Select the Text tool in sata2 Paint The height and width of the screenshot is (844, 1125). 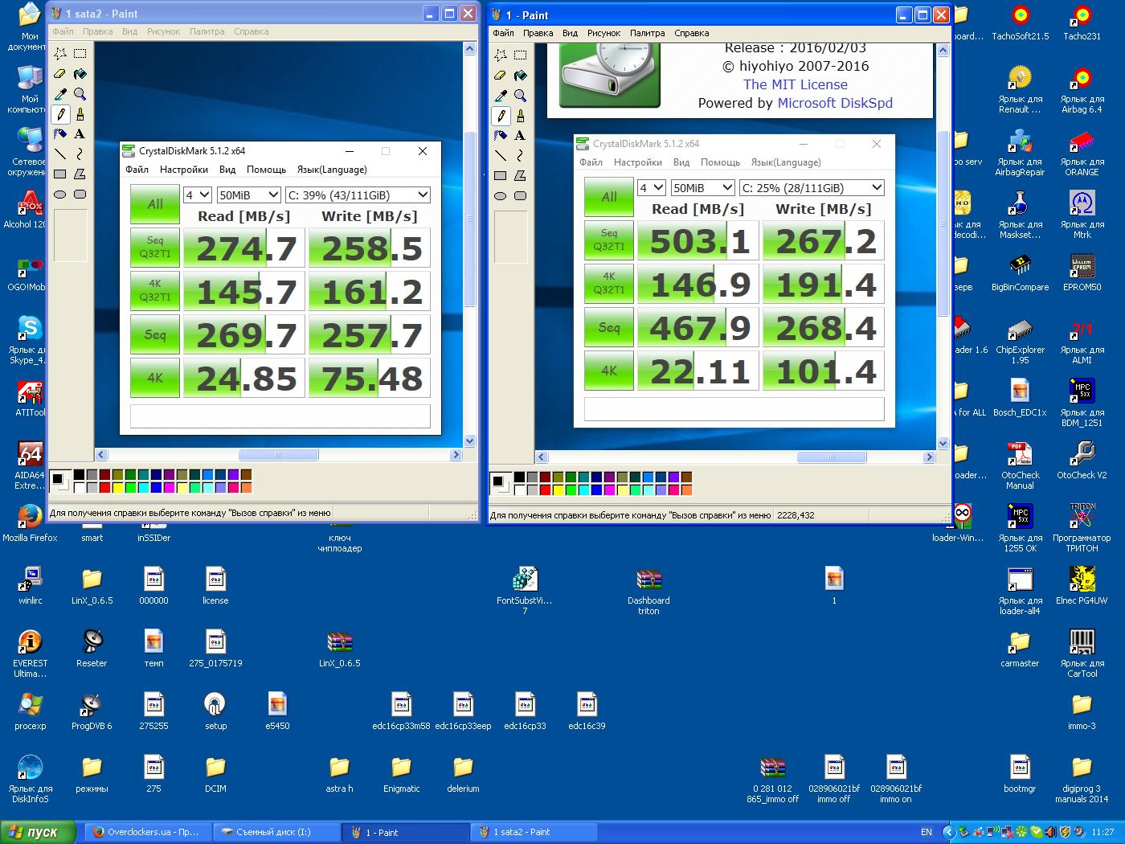[x=80, y=134]
